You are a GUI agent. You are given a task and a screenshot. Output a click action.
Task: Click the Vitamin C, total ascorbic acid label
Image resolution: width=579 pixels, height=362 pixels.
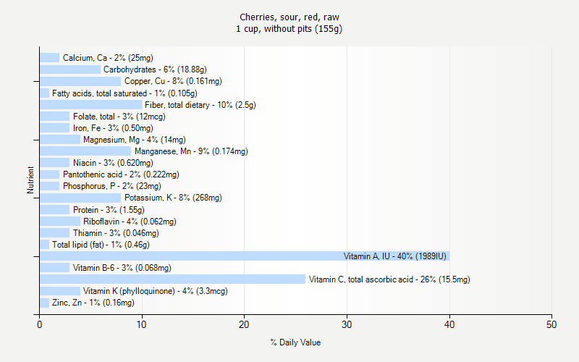[389, 279]
